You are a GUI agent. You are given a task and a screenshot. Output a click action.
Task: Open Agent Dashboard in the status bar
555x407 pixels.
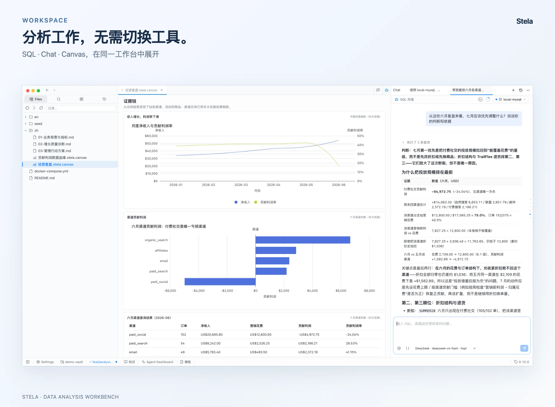click(157, 362)
